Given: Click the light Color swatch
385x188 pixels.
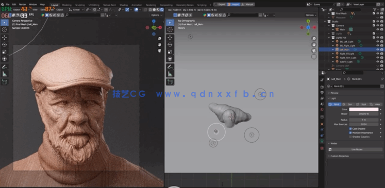Looking at the screenshot, I should coord(364,110).
